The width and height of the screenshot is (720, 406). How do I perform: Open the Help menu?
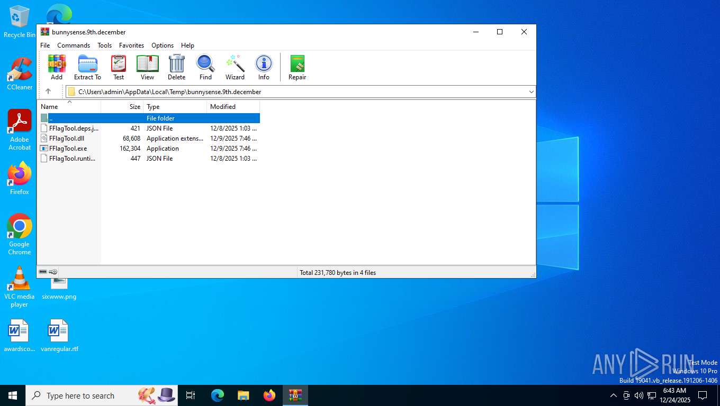coord(187,45)
